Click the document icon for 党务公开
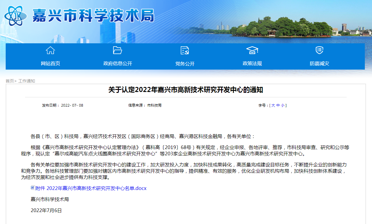This screenshot has height=224, width=372. pyautogui.click(x=185, y=50)
